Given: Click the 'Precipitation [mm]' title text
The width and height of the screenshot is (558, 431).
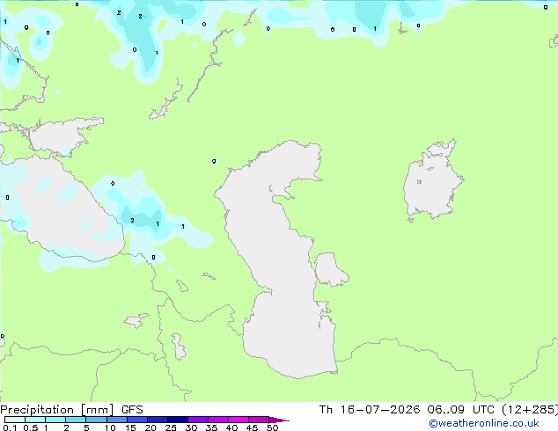Looking at the screenshot, I should (x=57, y=410).
